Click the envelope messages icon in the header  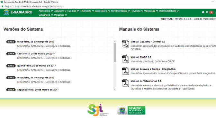pos(207,12)
